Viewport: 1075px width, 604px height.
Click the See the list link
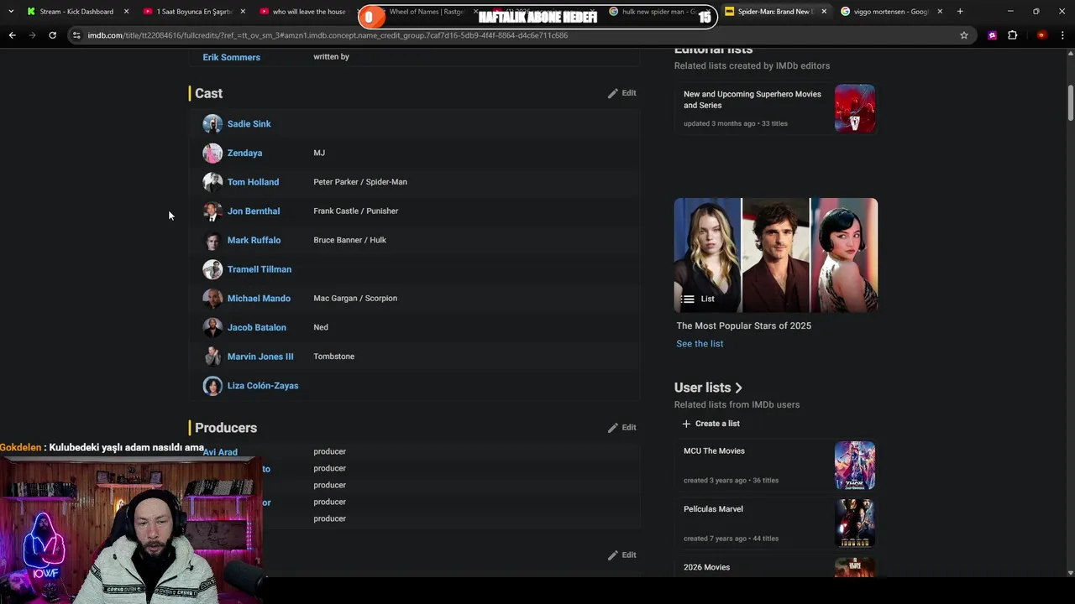click(x=700, y=344)
